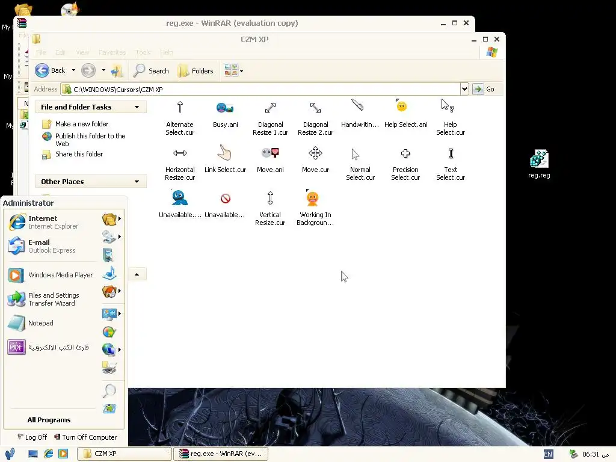The width and height of the screenshot is (616, 462).
Task: Select the Help Select.cur file
Action: (451, 117)
